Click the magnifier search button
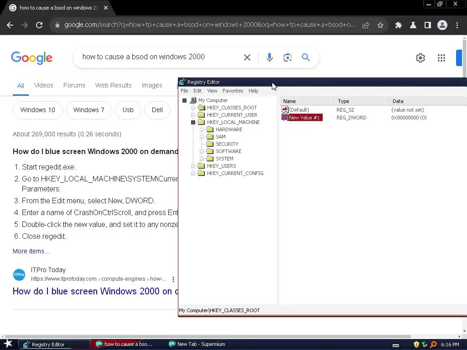 [x=306, y=57]
